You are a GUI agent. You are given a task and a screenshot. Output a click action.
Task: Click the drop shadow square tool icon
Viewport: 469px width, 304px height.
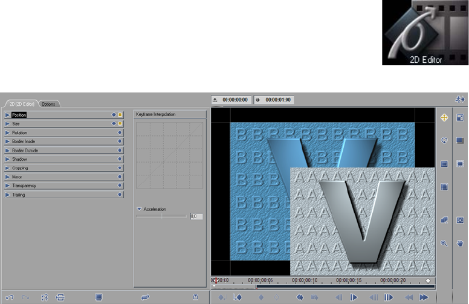[460, 140]
